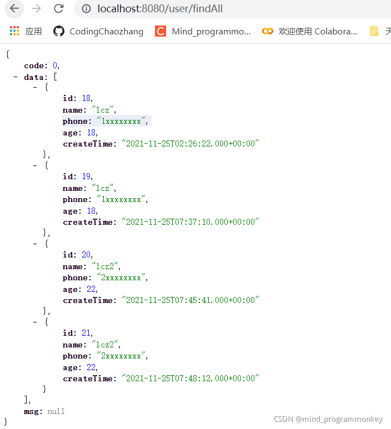Go forward to next page
Viewport: 391px width, 429px height.
[36, 9]
